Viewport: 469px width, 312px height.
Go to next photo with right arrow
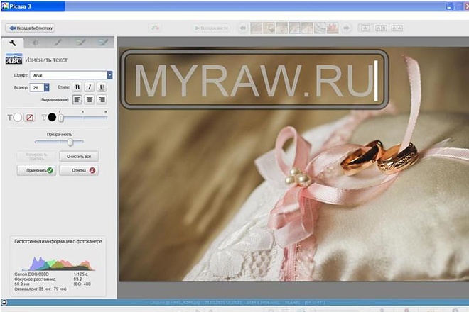tap(346, 28)
